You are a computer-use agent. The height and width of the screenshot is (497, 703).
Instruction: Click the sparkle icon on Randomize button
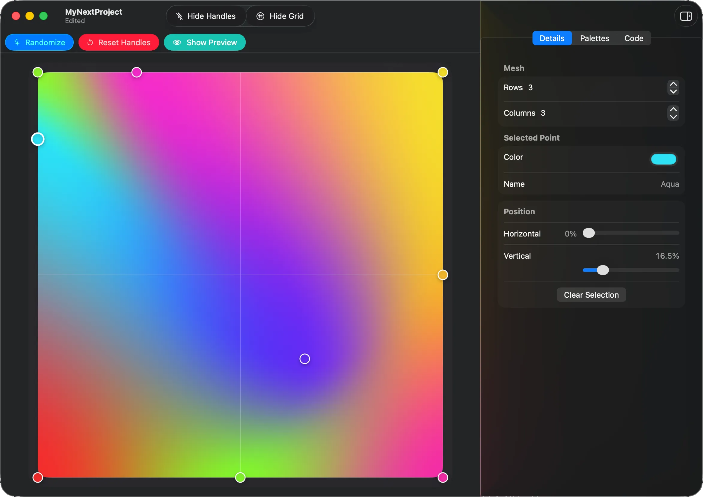click(17, 42)
